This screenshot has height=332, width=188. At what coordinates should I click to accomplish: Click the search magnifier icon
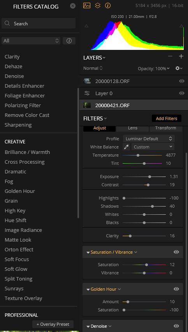coord(7,23)
